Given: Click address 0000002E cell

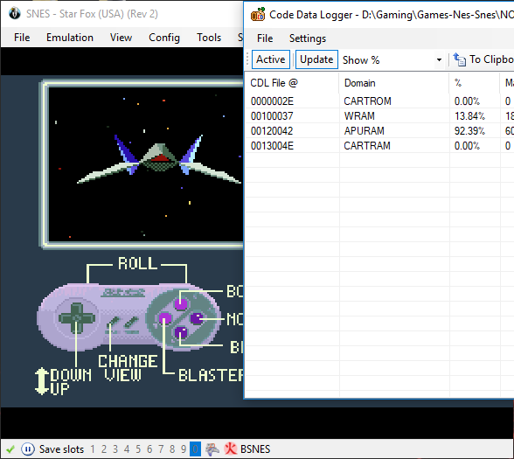Looking at the screenshot, I should tap(272, 101).
